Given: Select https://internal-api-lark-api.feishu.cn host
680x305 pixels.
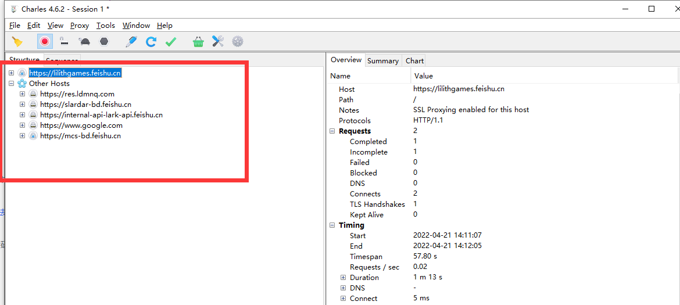Looking at the screenshot, I should click(x=102, y=115).
